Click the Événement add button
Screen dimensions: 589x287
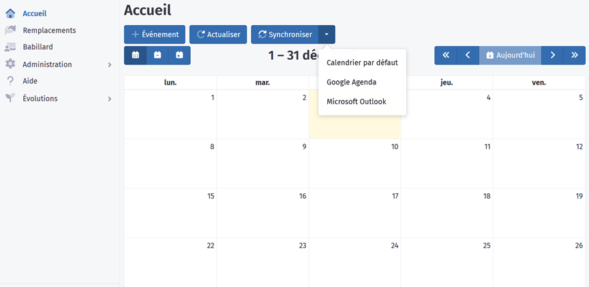coord(155,34)
